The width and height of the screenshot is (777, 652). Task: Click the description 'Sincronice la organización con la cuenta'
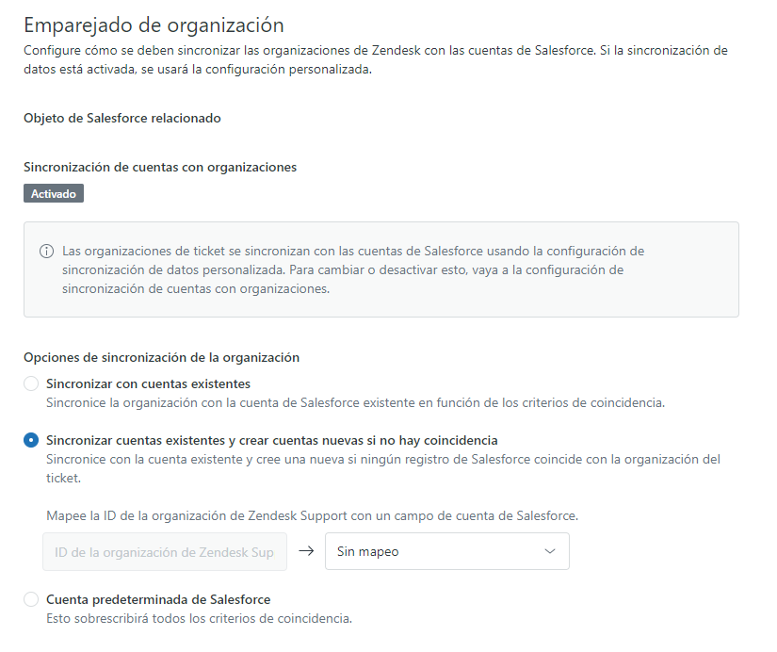355,402
